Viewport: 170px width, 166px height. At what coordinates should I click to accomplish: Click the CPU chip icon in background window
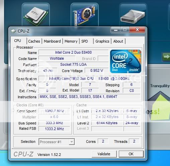(36, 16)
